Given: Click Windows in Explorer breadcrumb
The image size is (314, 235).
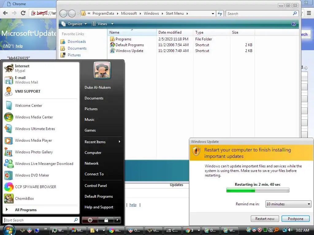Looking at the screenshot, I should [151, 13].
